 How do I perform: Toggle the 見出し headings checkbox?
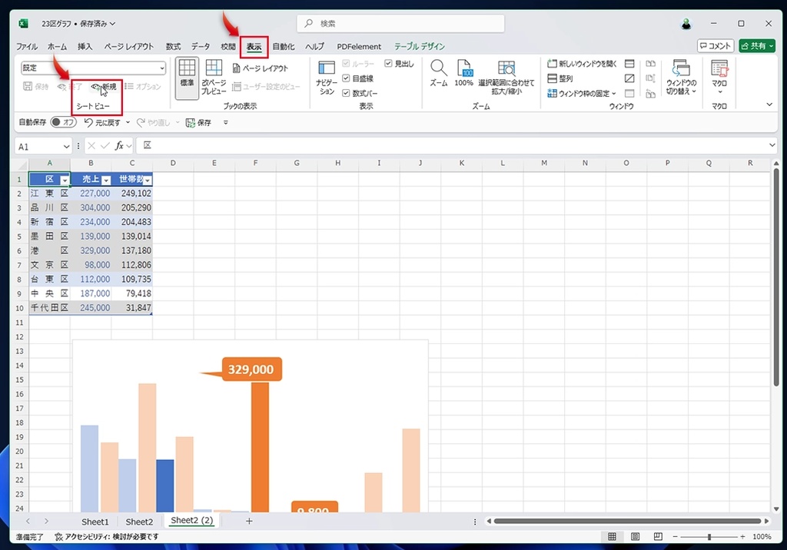(388, 63)
